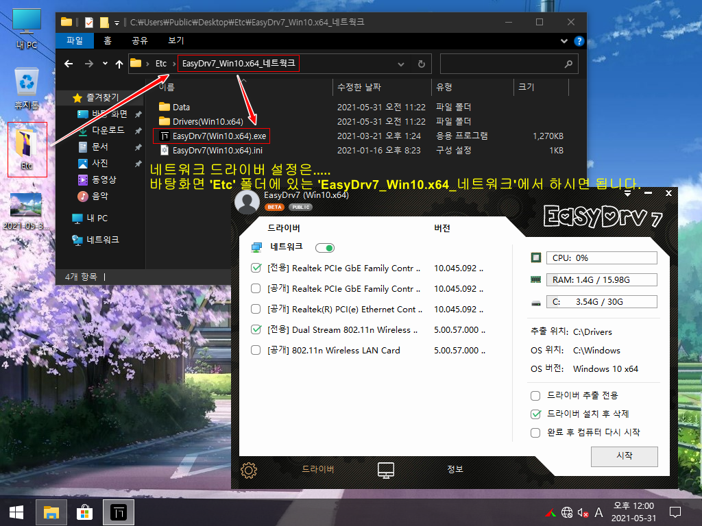Sort files by 크기 column header
Image resolution: width=702 pixels, height=526 pixels.
coord(542,87)
